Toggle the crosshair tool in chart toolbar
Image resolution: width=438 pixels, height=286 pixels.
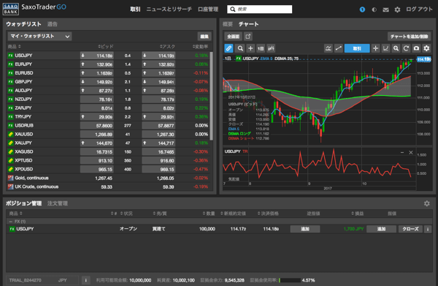pos(375,48)
